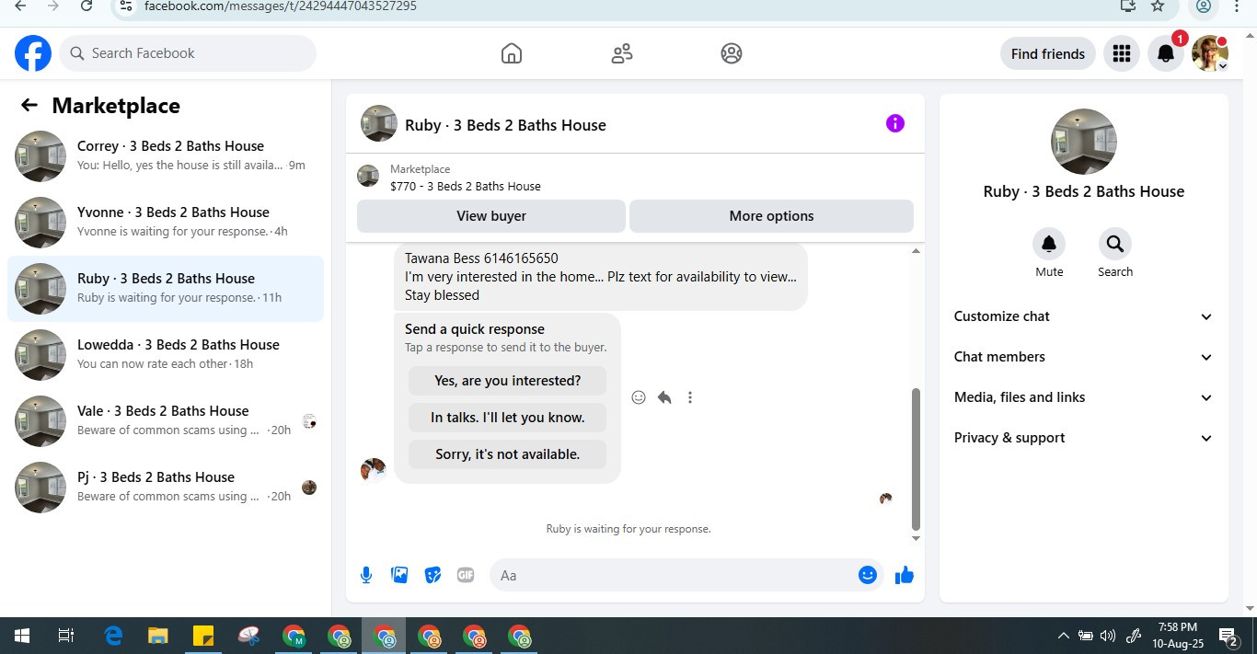Open emoji picker in message box

tap(868, 575)
